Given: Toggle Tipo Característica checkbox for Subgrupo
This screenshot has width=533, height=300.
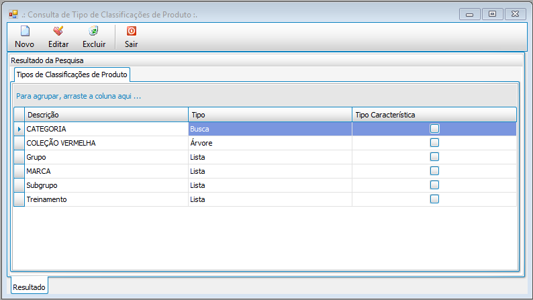Looking at the screenshot, I should coord(434,185).
